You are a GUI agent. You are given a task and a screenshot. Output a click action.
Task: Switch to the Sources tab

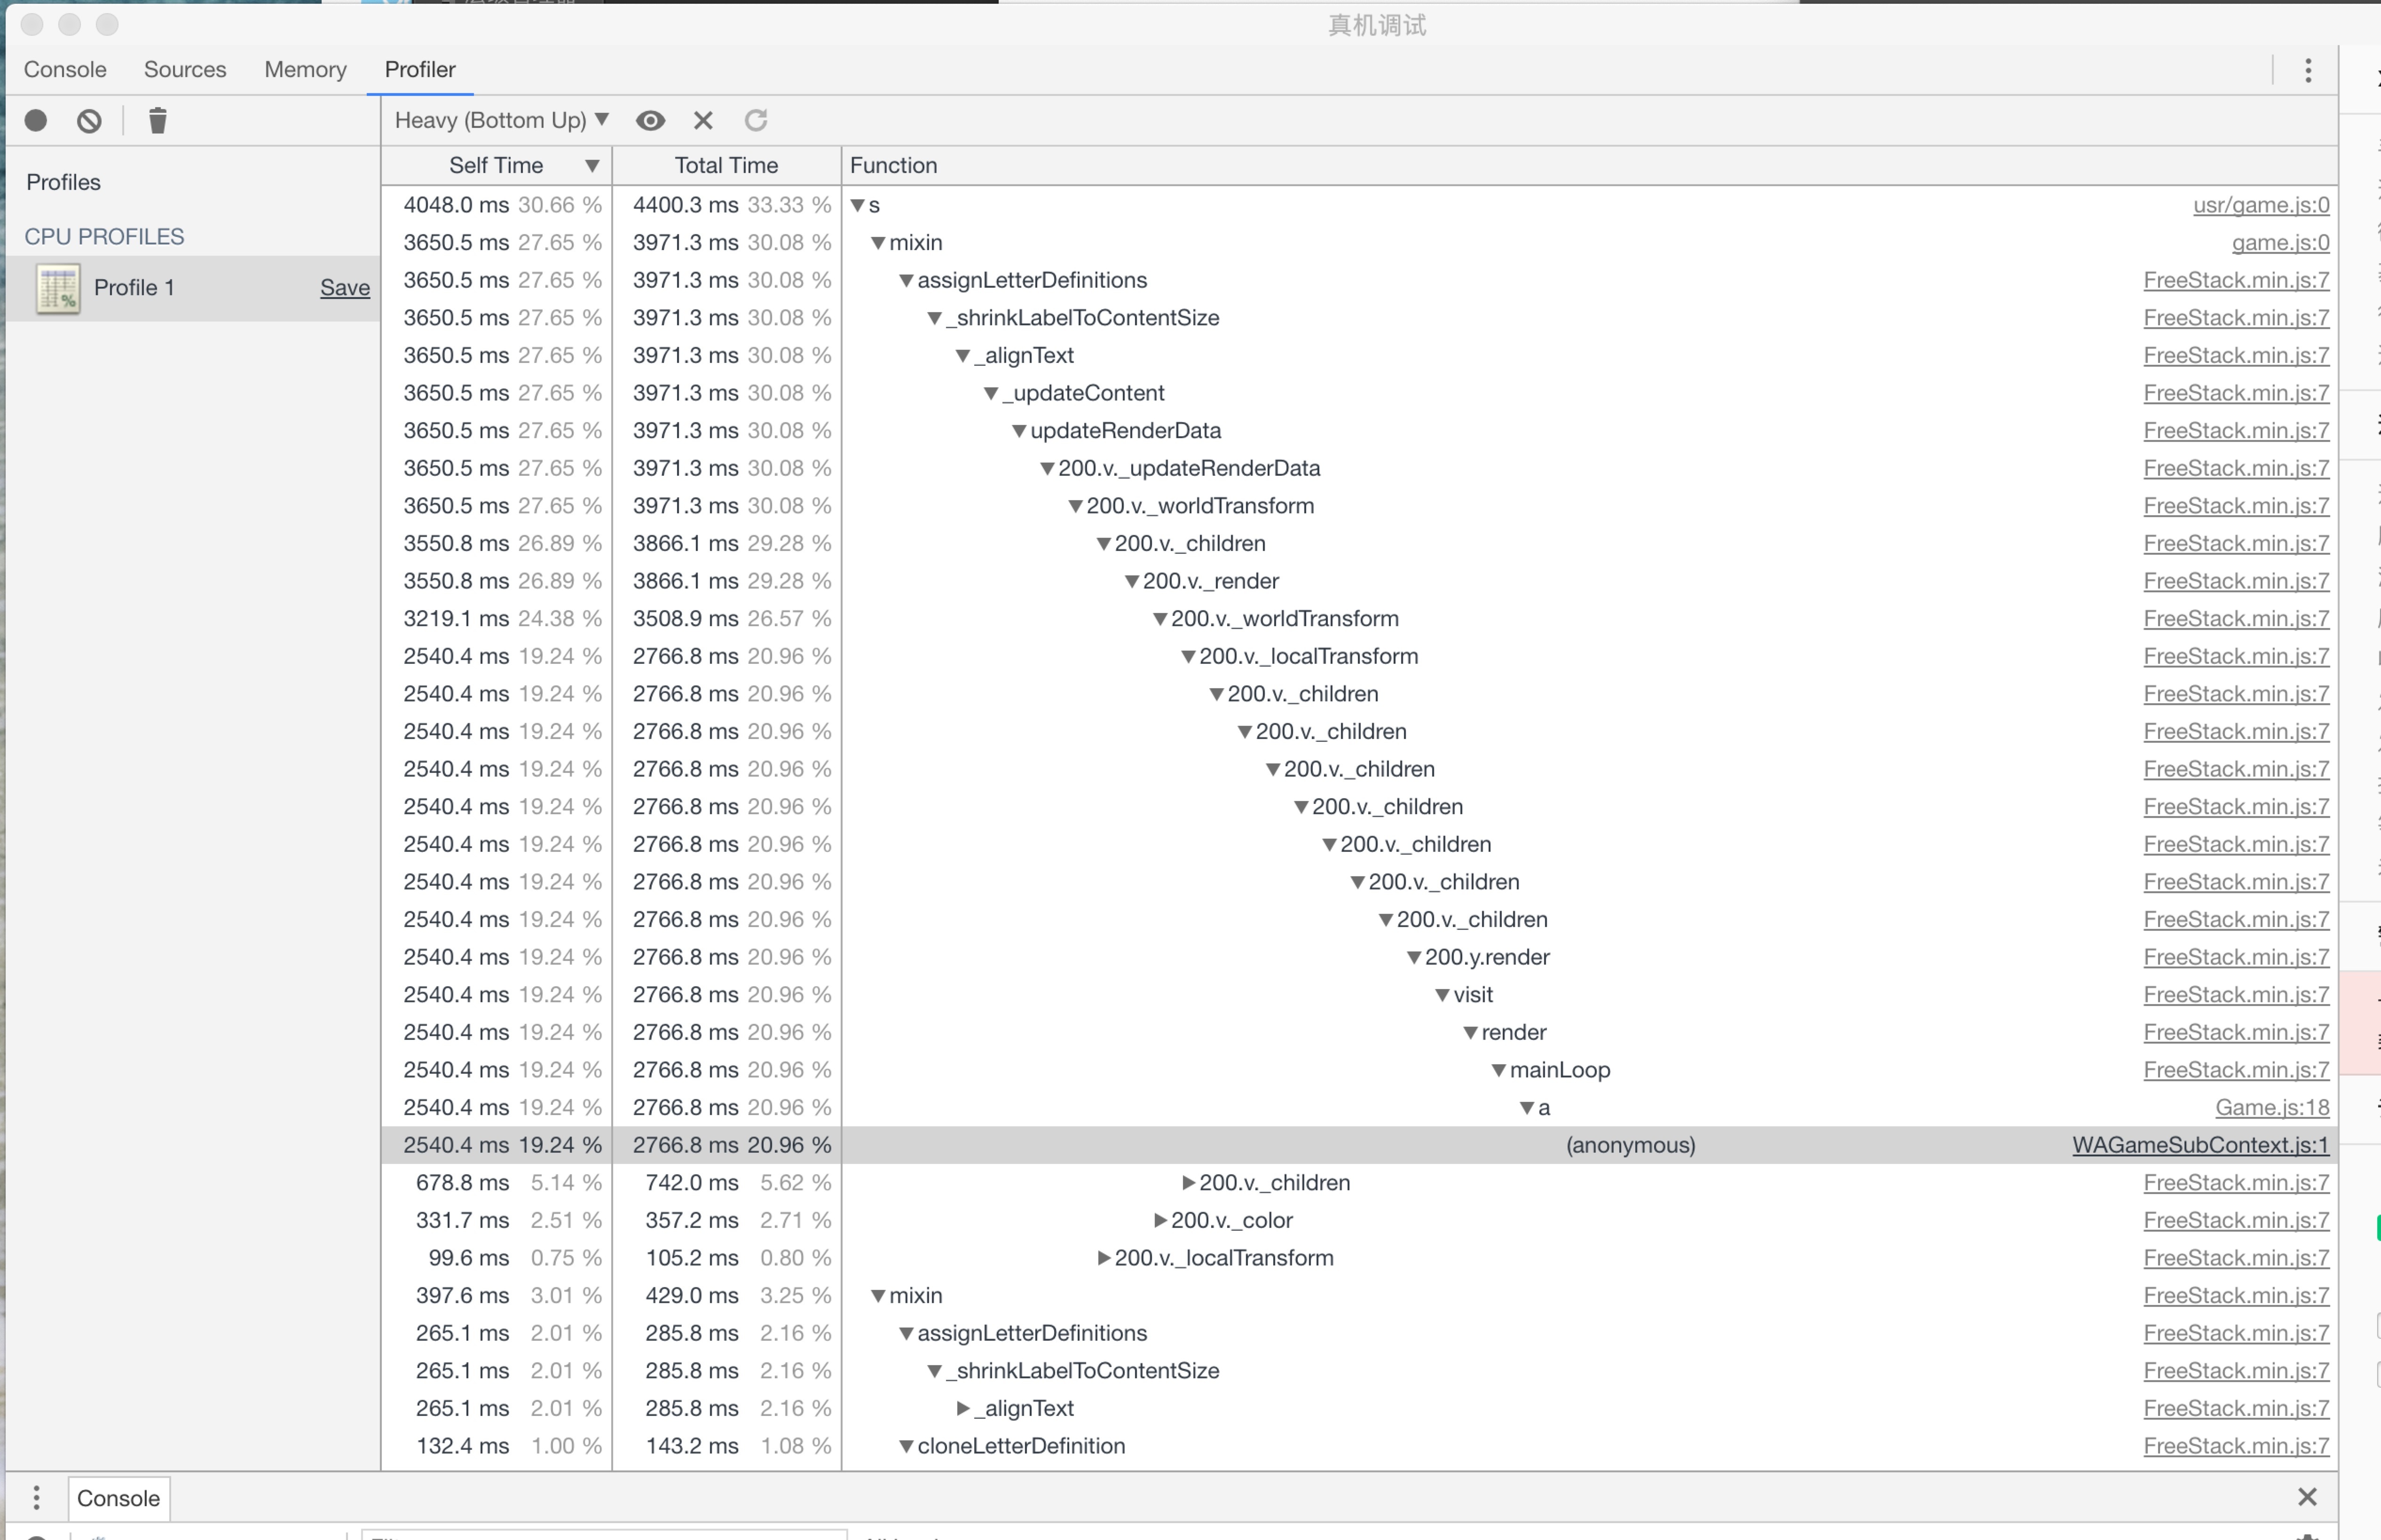pos(185,70)
